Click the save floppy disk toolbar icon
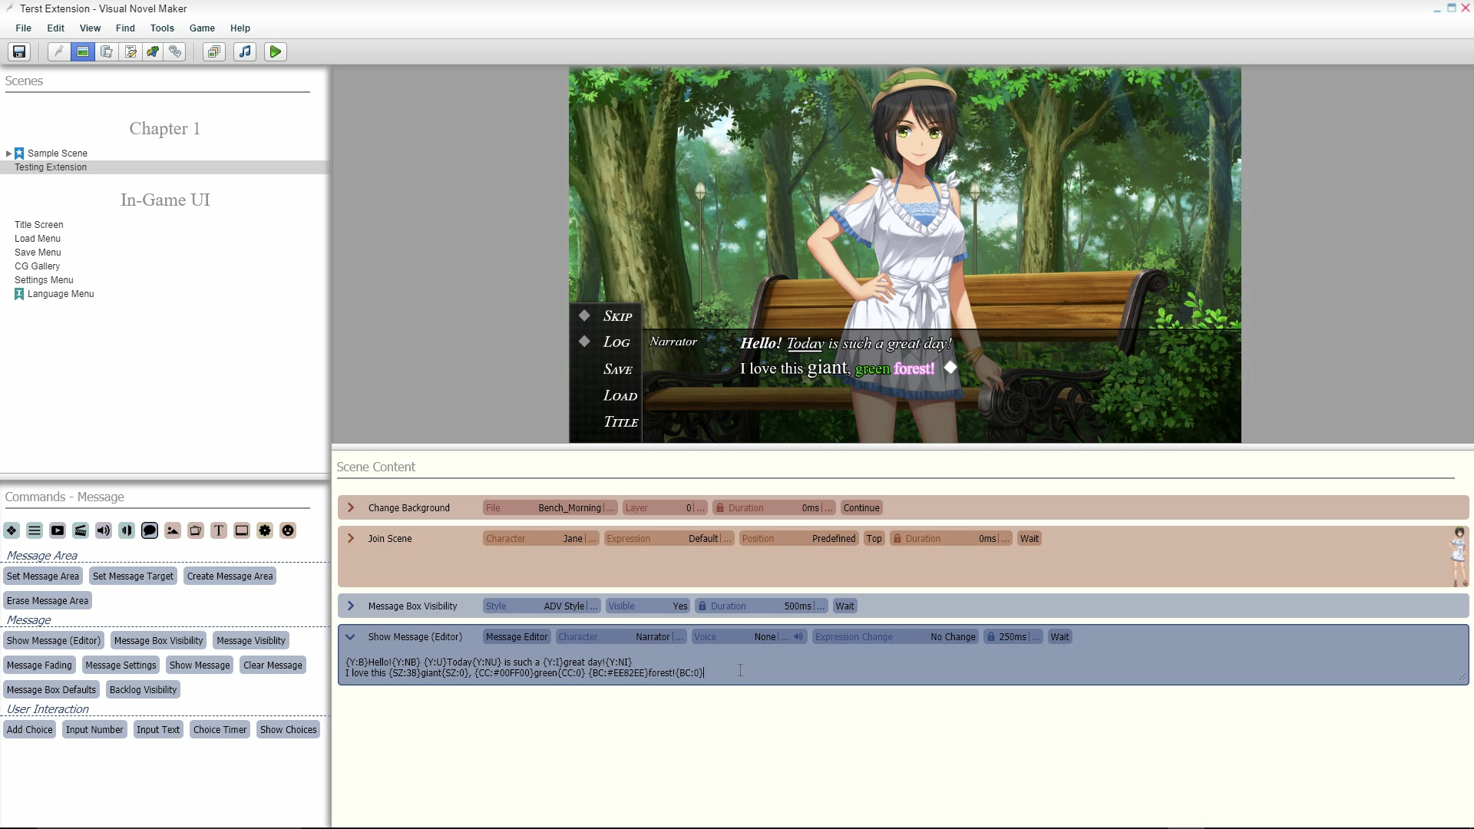The image size is (1474, 829). 19,51
